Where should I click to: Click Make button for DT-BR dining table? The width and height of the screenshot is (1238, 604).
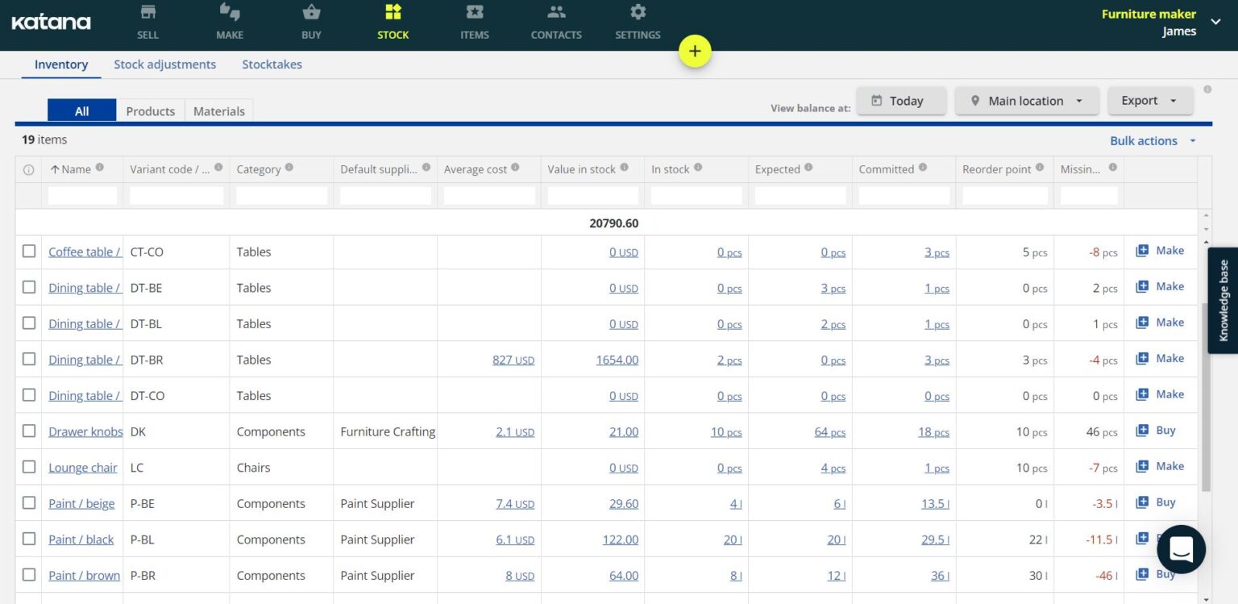click(1160, 359)
